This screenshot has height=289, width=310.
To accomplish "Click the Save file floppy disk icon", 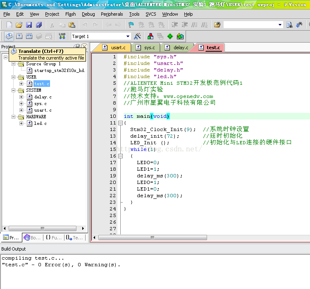I will point(29,25).
